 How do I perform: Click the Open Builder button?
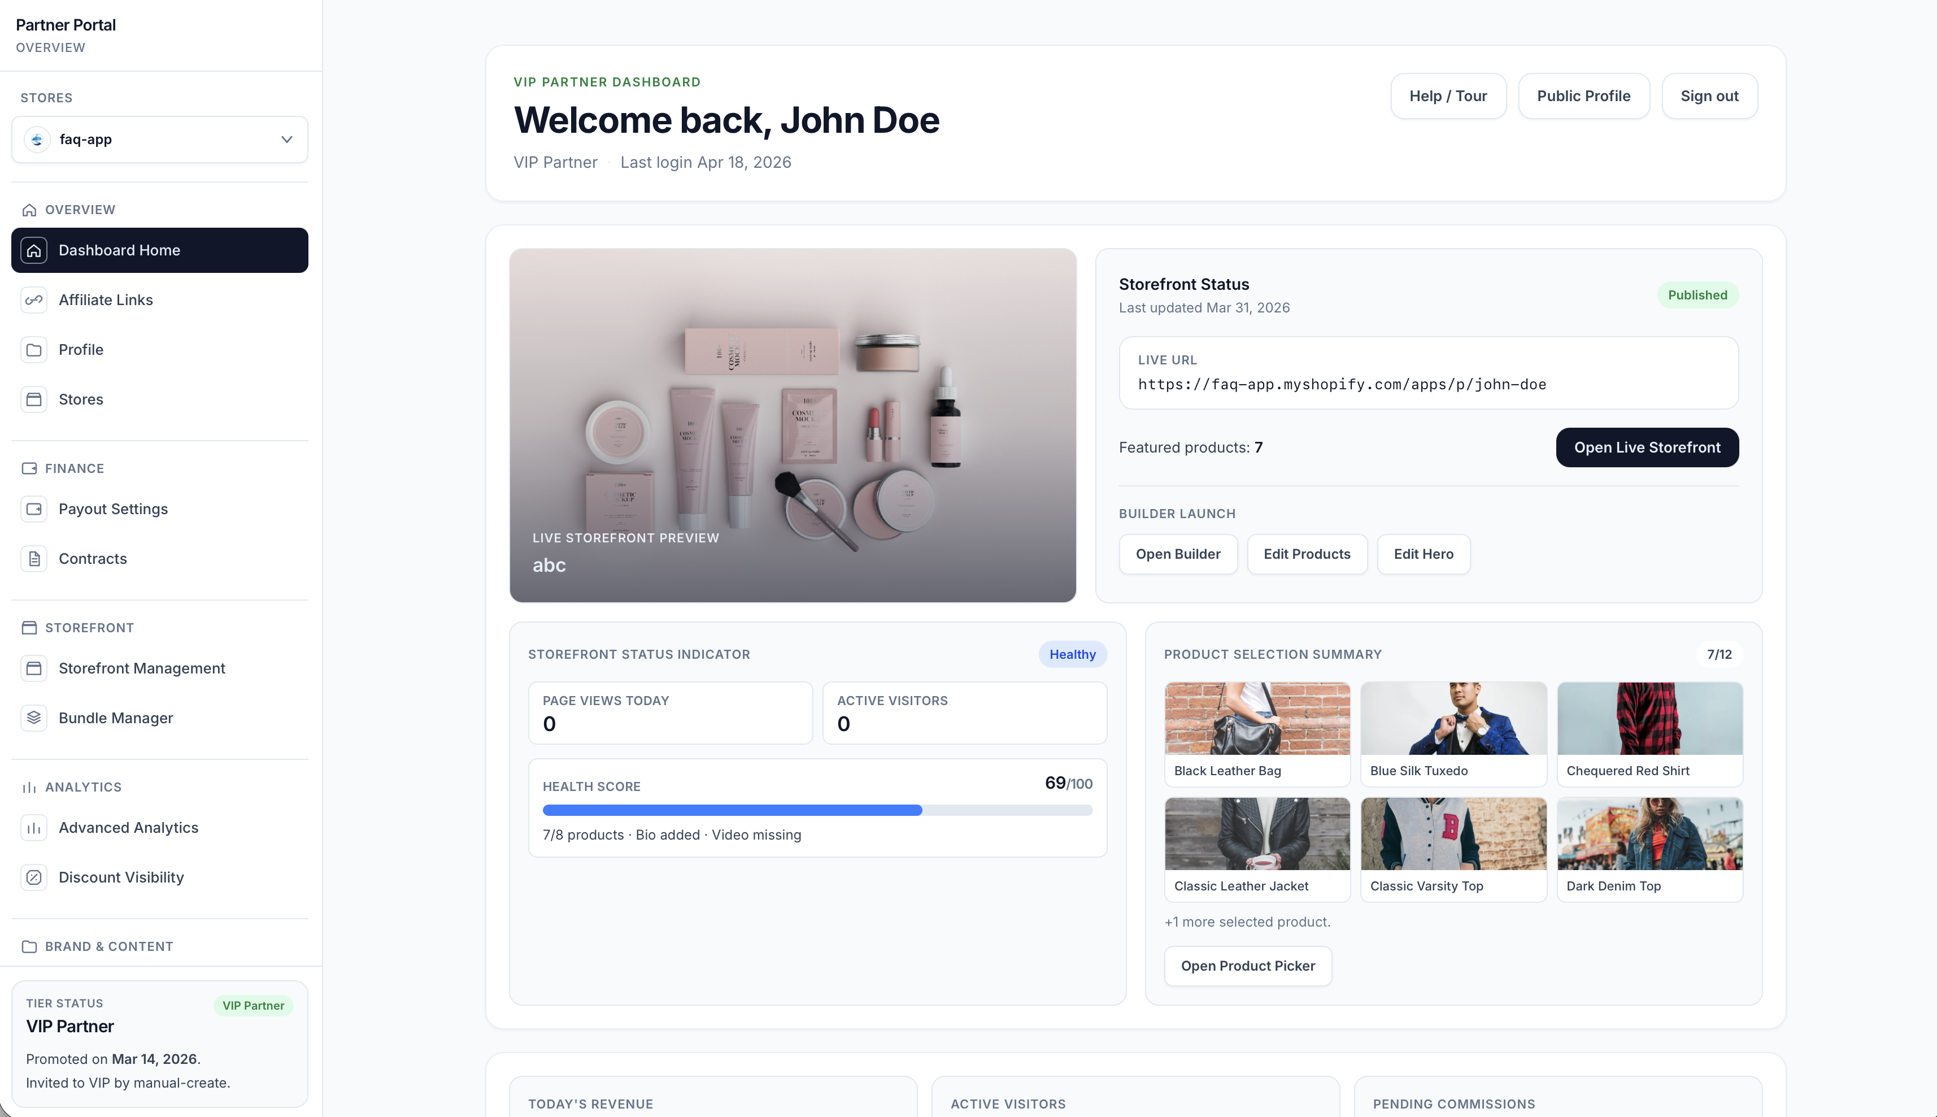coord(1178,554)
